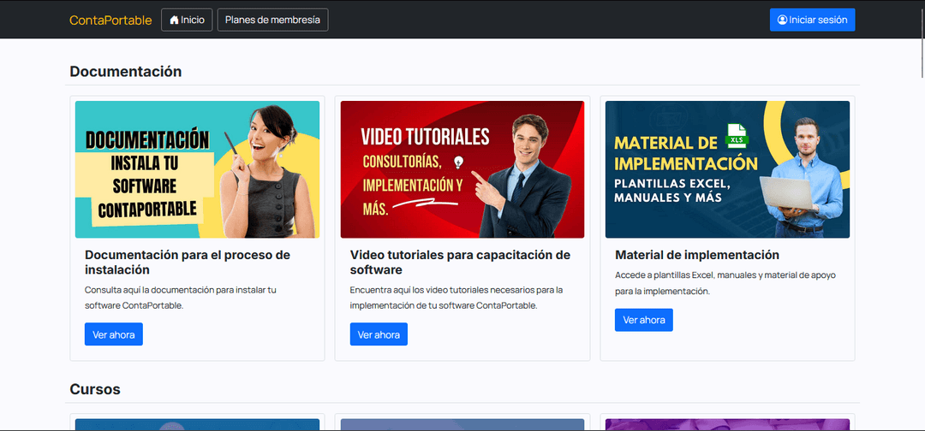Click Ver ahora under Documentación para instalación
This screenshot has height=431, width=925.
click(114, 334)
